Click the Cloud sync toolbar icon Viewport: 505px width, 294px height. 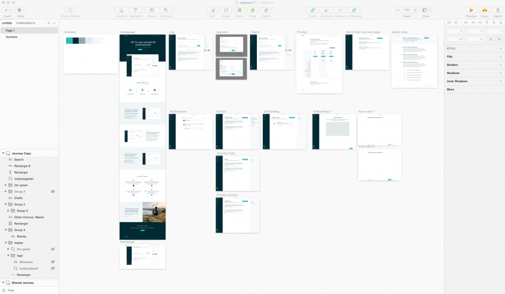tap(484, 10)
